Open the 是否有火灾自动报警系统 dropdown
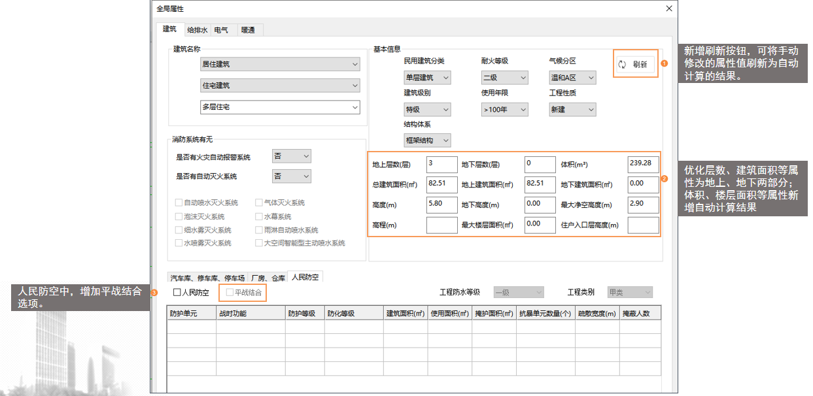Viewport: 813px width, 396px height. tap(292, 156)
